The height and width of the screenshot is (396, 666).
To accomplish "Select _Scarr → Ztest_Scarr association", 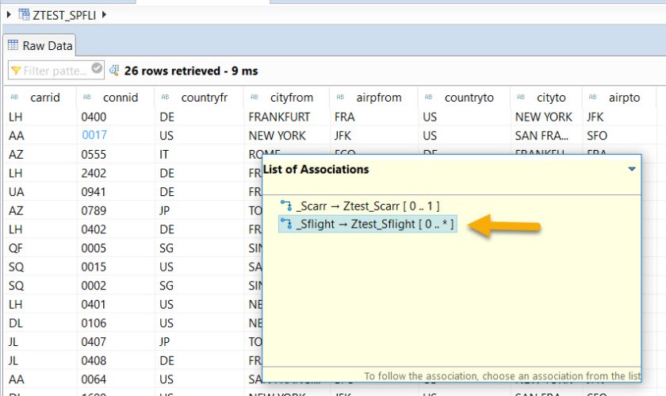I will (x=367, y=206).
